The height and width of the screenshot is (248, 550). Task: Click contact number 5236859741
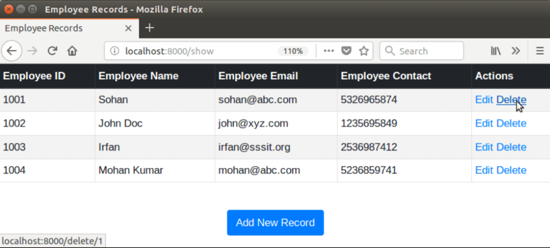click(x=369, y=171)
